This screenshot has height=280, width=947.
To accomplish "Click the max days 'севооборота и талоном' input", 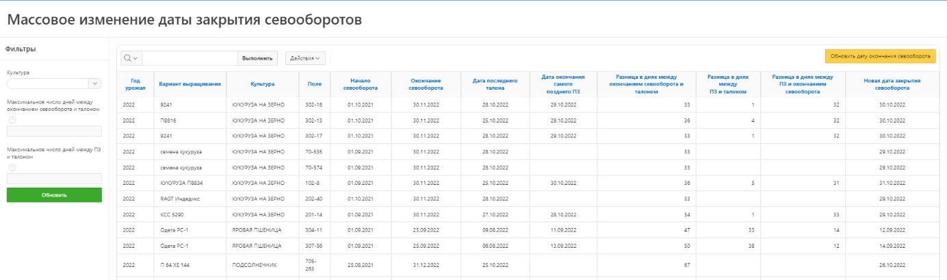I will 54,131.
